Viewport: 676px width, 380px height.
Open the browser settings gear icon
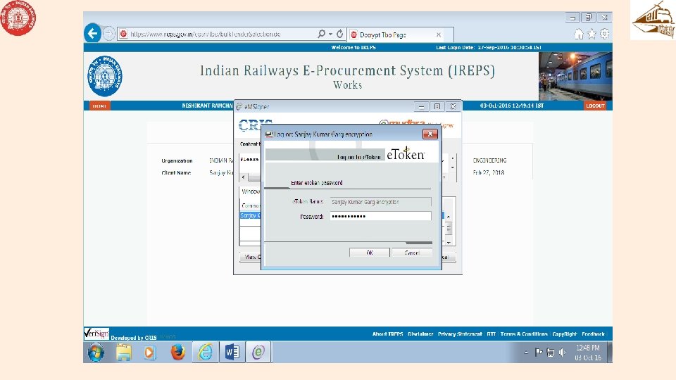click(x=605, y=34)
